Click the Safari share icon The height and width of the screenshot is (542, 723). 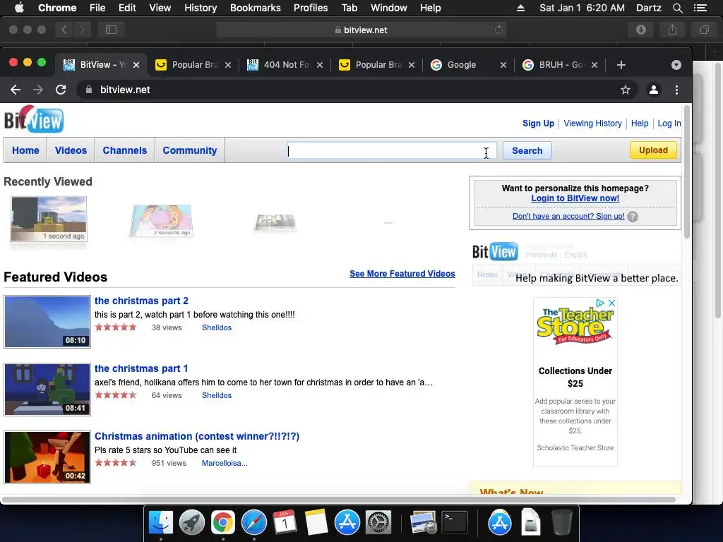coord(672,30)
